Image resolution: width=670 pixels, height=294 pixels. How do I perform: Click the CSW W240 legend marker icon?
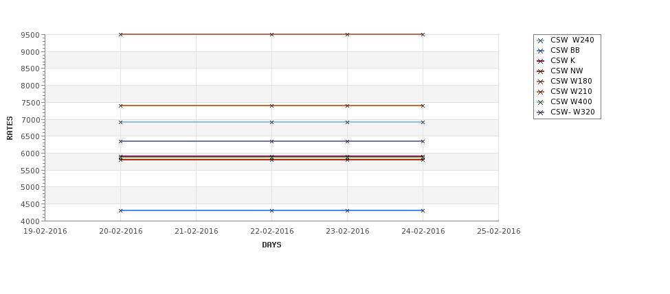(x=541, y=40)
